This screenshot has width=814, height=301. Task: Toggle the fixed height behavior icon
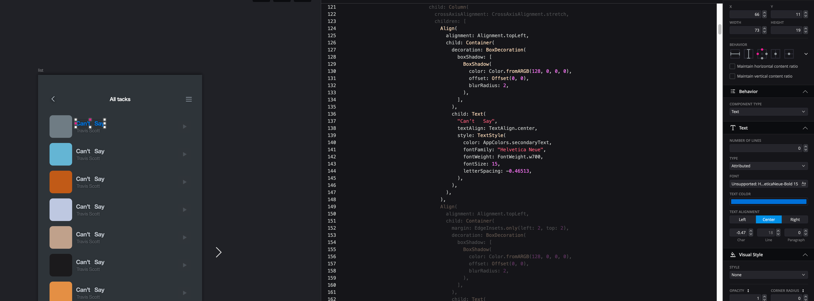[x=748, y=54]
